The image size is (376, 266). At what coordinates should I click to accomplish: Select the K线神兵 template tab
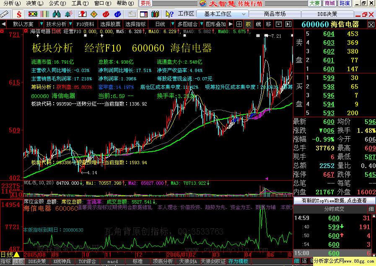coord(62,261)
